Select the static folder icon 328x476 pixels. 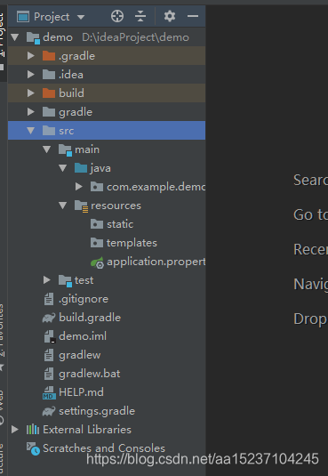(x=97, y=224)
